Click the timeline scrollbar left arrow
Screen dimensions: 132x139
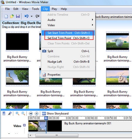click(31, 135)
